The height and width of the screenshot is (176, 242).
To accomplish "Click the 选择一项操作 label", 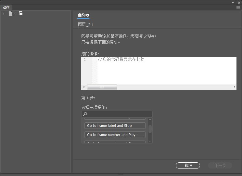I will 94,107.
